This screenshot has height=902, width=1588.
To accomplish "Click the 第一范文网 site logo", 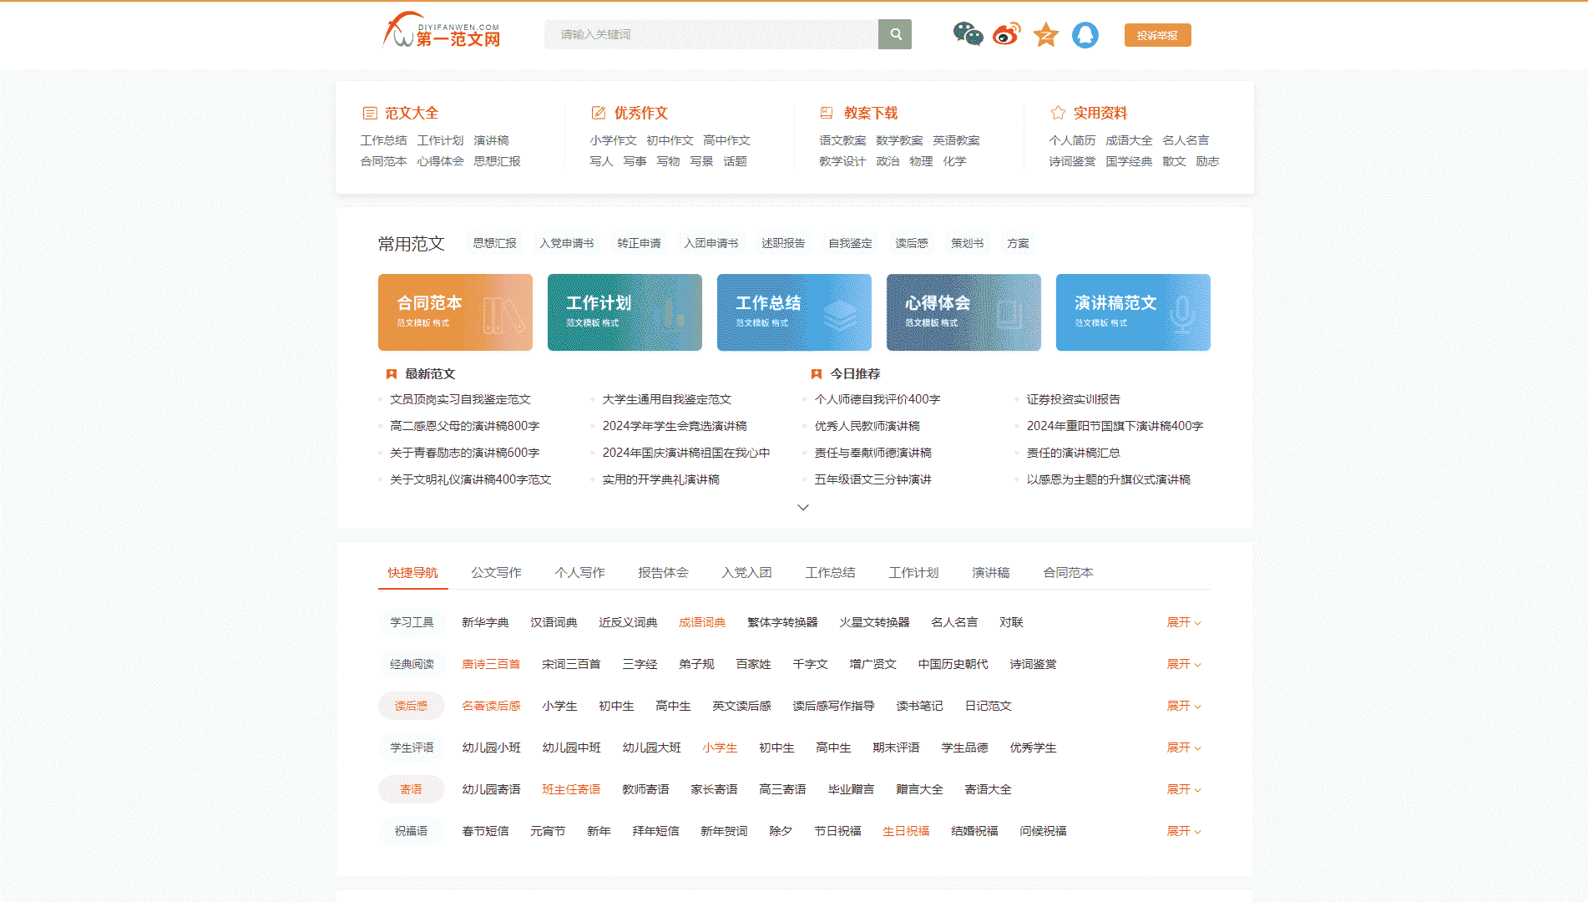I will (442, 31).
